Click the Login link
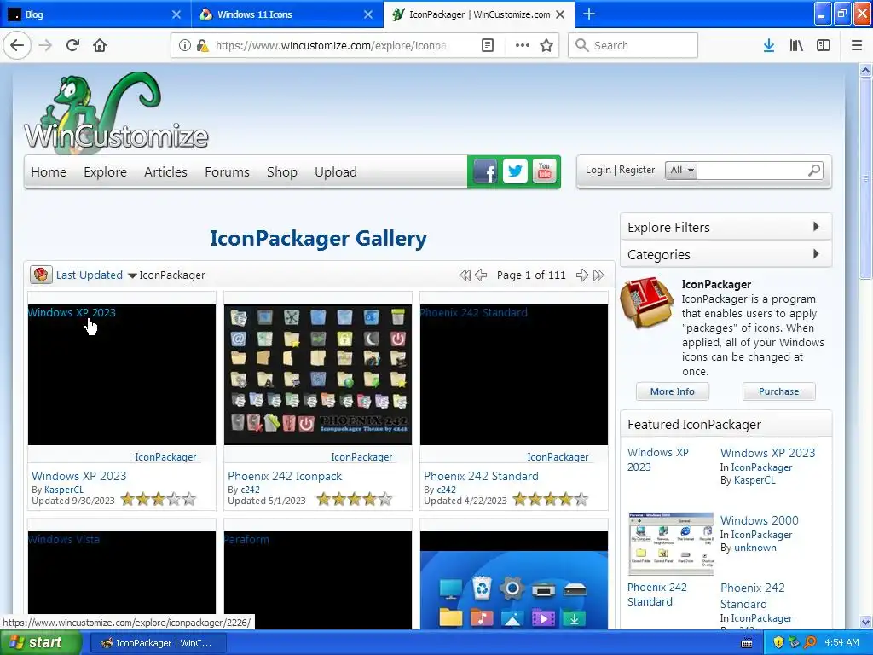This screenshot has width=873, height=655. click(598, 170)
